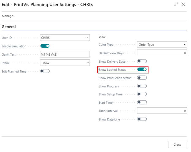Screen dimensions: 191x152
Task: Expand dialog to full screen icon
Action: coord(176,4)
